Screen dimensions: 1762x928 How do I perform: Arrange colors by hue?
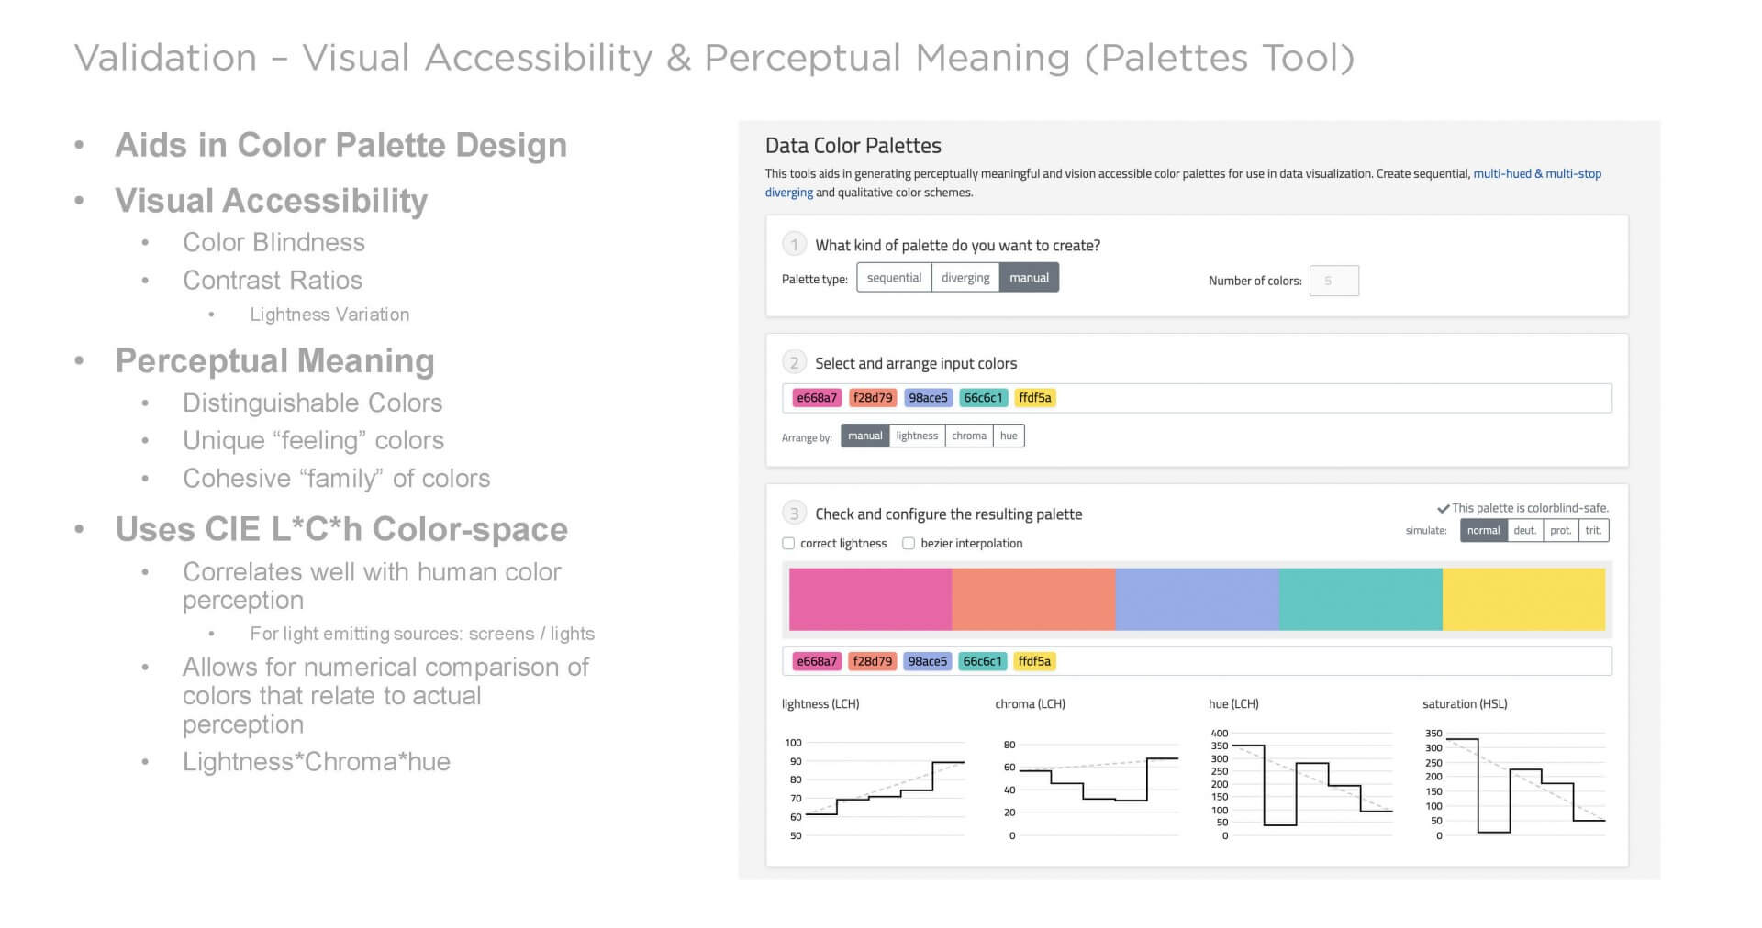point(1008,436)
